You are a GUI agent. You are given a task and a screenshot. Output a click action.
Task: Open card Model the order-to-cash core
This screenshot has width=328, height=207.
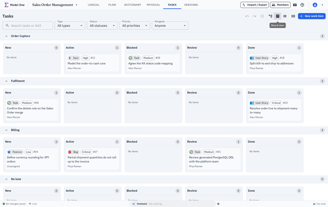93,63
